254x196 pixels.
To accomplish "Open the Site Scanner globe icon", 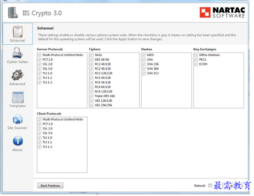I will (x=18, y=119).
